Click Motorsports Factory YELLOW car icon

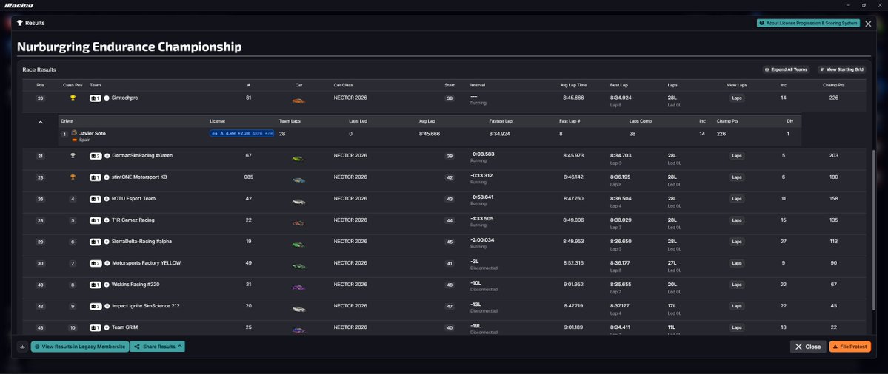pyautogui.click(x=298, y=266)
